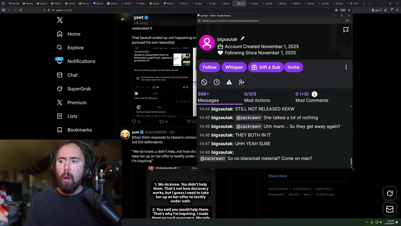Click Sign in on Firefox toolbar

376,10
